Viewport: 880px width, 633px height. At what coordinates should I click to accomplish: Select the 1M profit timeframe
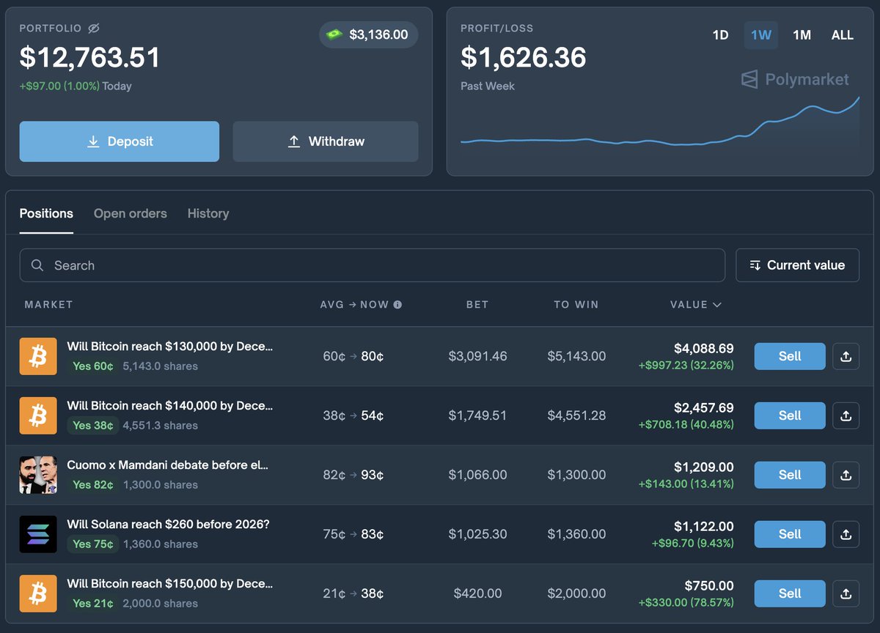(802, 34)
